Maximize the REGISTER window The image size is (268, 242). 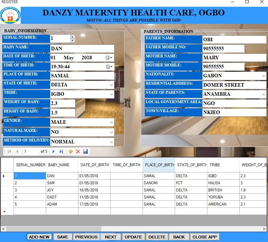[x=247, y=2]
